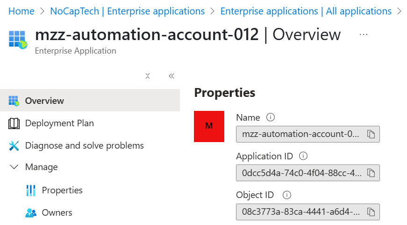This screenshot has width=407, height=225.
Task: Click the Deployment Plan book icon
Action: point(14,123)
